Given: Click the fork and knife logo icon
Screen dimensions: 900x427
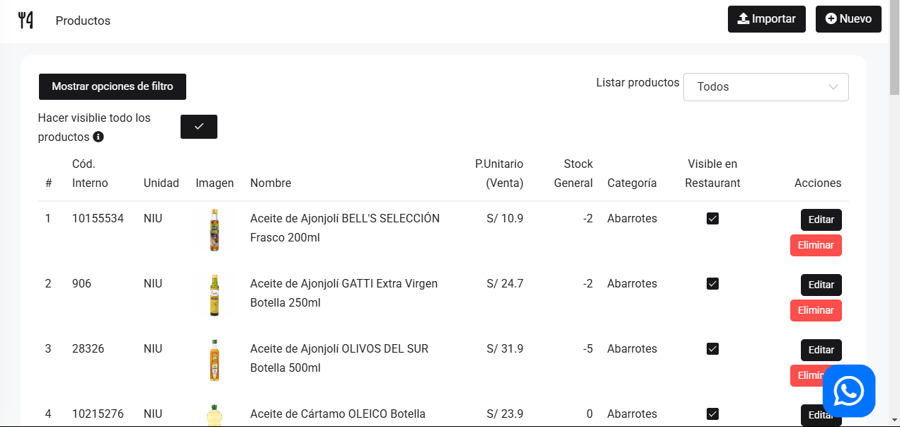Looking at the screenshot, I should 25,20.
